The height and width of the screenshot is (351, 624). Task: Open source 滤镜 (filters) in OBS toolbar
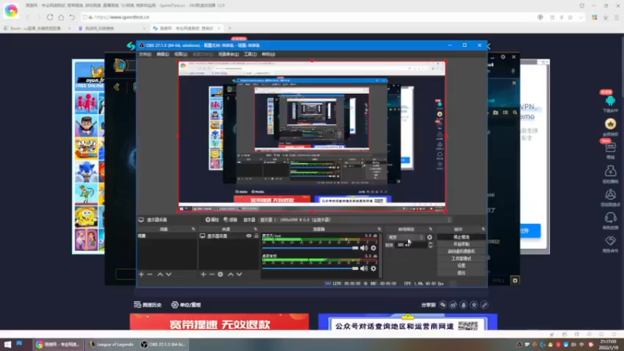tap(230, 220)
